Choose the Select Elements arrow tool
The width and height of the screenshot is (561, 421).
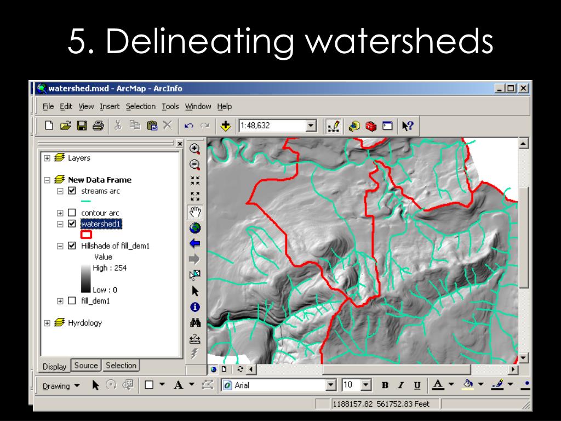coord(195,291)
